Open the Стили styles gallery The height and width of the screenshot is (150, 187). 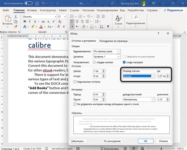tap(118, 21)
